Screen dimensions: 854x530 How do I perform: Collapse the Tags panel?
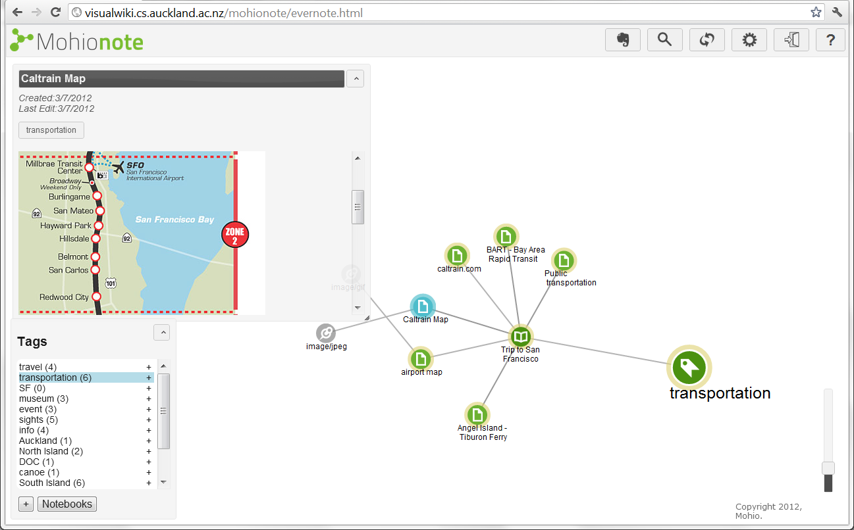point(162,333)
